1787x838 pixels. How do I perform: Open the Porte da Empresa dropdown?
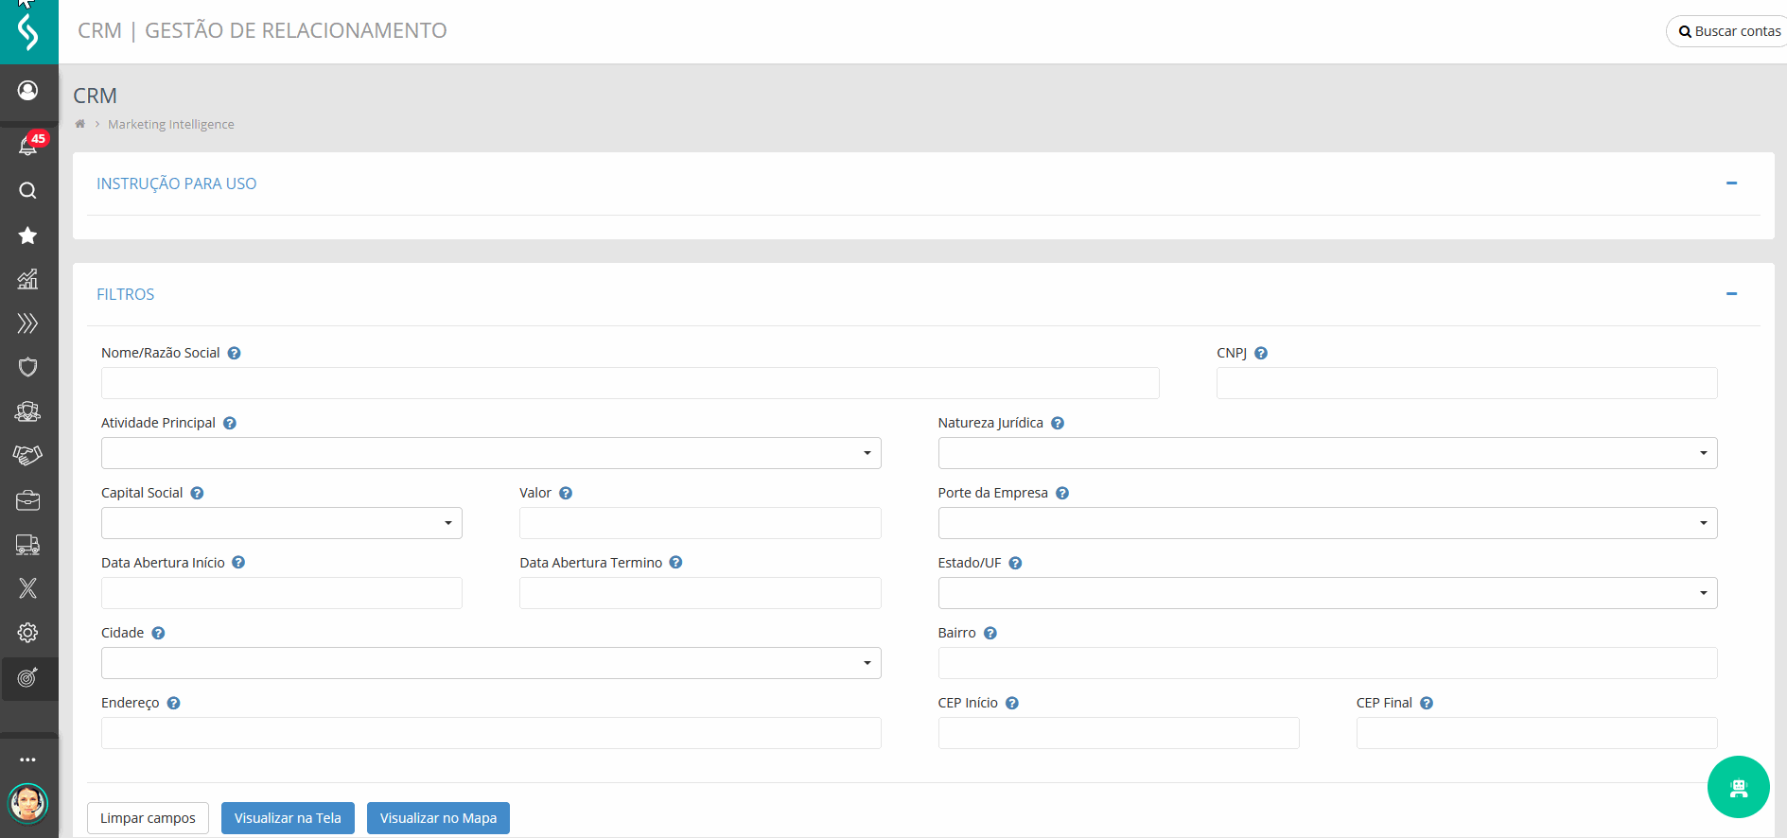(x=1327, y=523)
